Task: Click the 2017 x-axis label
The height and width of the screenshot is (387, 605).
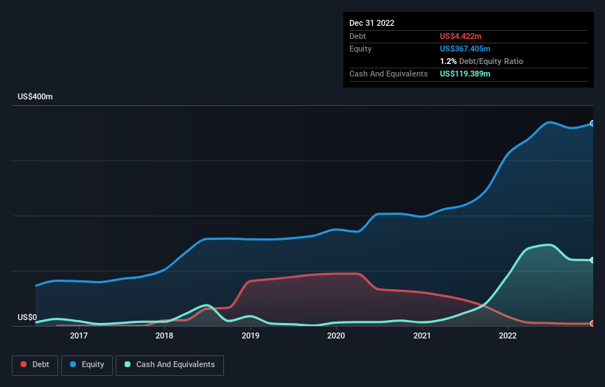Action: click(79, 335)
